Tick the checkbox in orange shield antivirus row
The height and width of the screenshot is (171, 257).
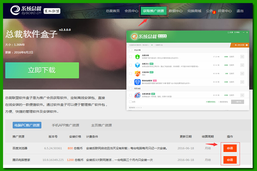click(x=130, y=74)
